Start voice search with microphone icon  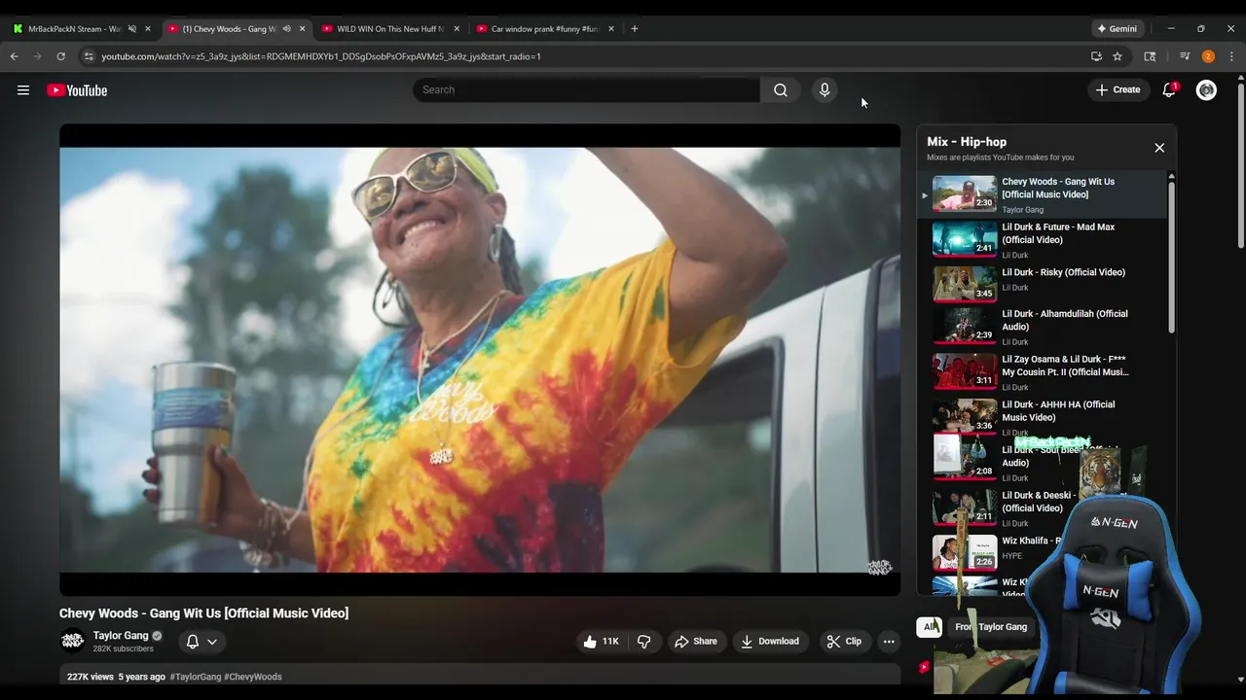(825, 90)
